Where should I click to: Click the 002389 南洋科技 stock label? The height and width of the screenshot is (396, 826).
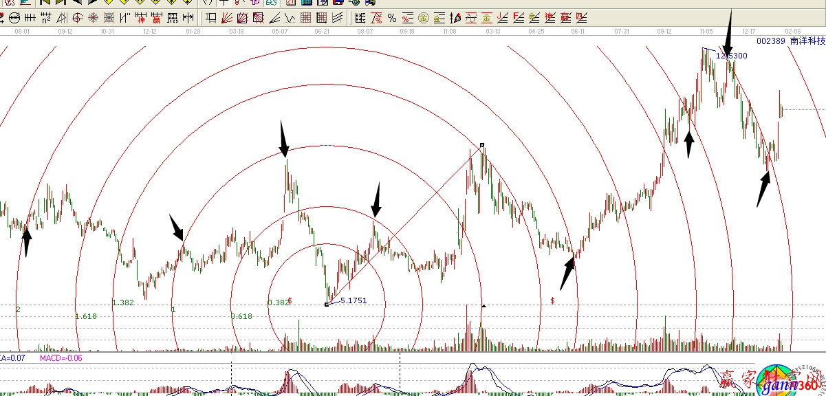[x=790, y=41]
